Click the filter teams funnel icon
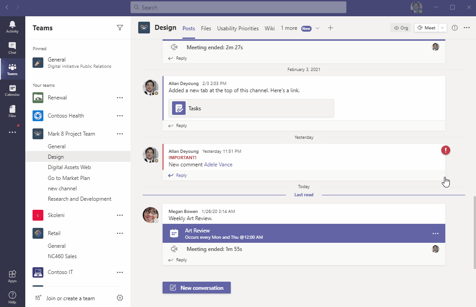Image resolution: width=476 pixels, height=307 pixels. (x=120, y=28)
